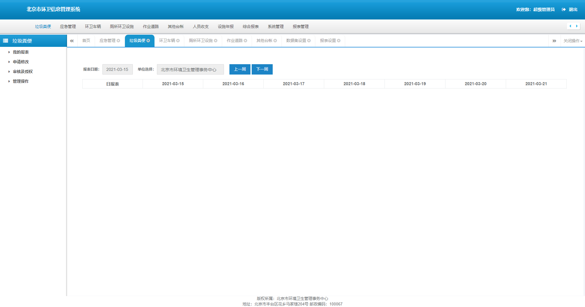Open the 设施年报 top menu
The image size is (585, 307).
pyautogui.click(x=226, y=27)
